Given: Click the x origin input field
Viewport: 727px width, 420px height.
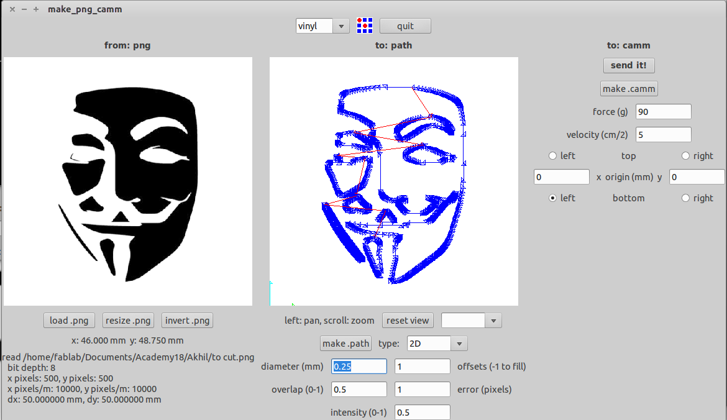Looking at the screenshot, I should pyautogui.click(x=562, y=177).
